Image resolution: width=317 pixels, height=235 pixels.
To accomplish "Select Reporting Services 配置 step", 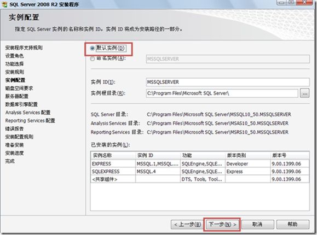I will (x=30, y=121).
